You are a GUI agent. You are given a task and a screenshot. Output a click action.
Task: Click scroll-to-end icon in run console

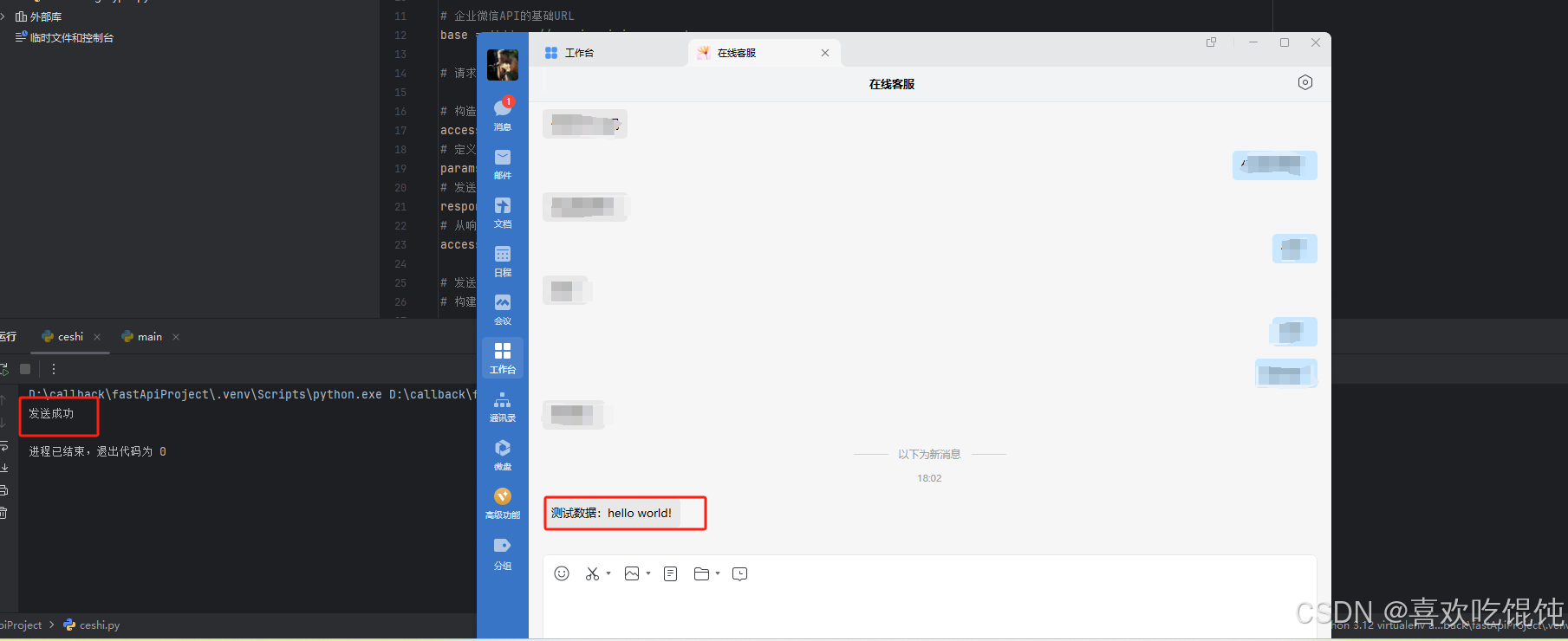point(3,468)
